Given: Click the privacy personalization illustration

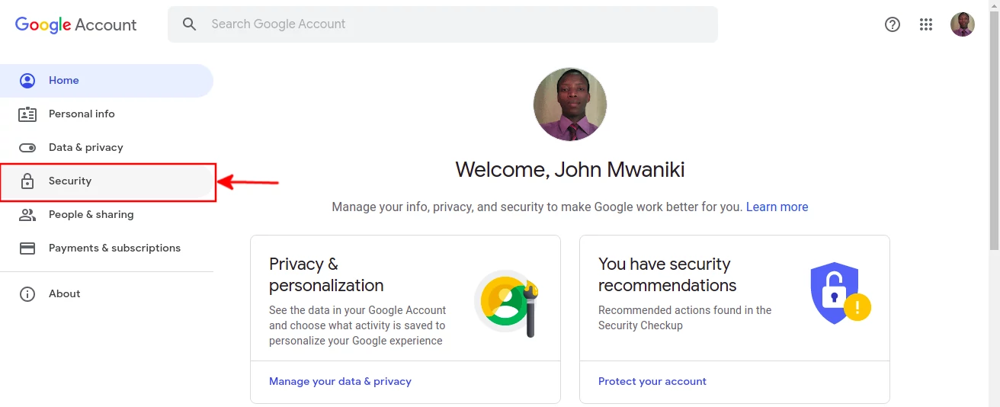Looking at the screenshot, I should coord(508,303).
